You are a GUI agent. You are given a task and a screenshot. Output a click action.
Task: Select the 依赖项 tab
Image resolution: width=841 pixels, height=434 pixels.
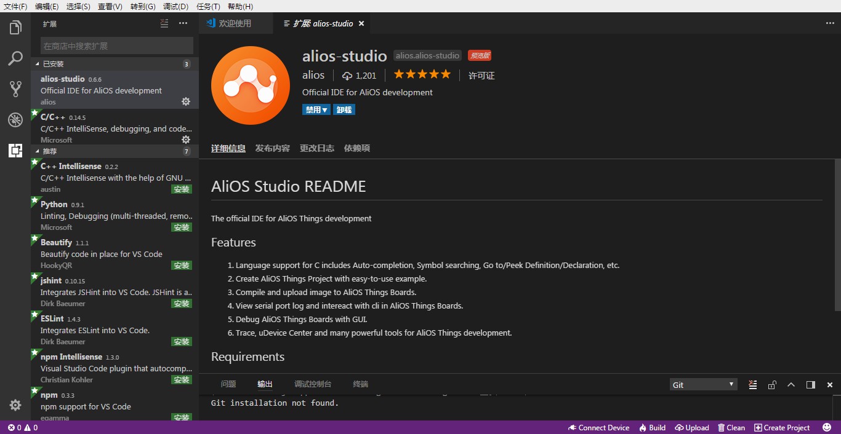tap(357, 148)
